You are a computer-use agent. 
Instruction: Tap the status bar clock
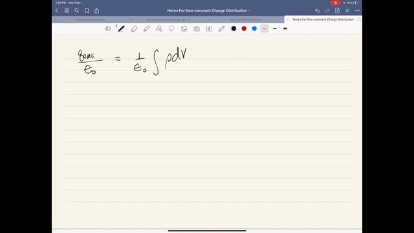click(61, 3)
